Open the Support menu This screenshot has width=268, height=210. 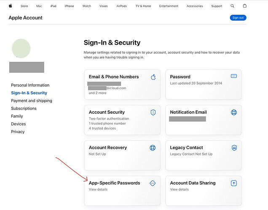coord(217,6)
